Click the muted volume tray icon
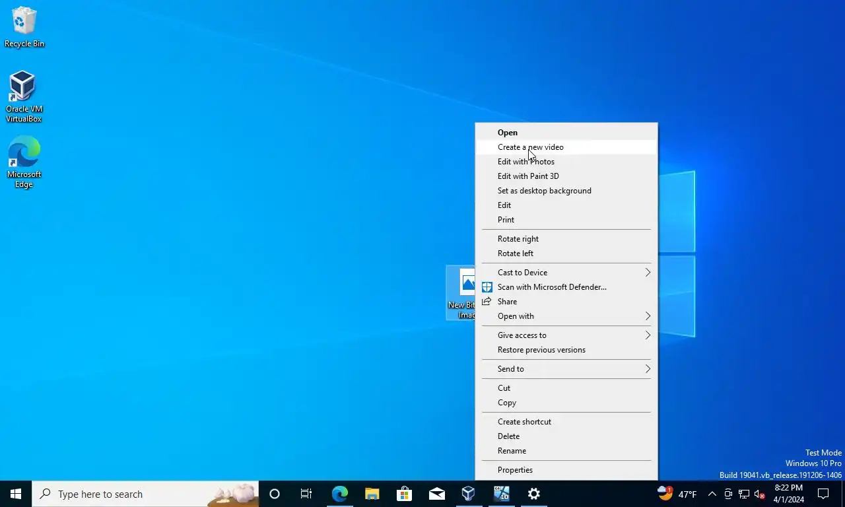845x507 pixels. 759,494
